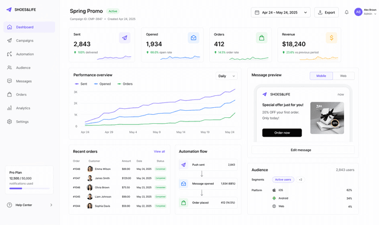The height and width of the screenshot is (225, 379).
Task: Click 12,500 / 50,000 notifications used
Action: tap(21, 181)
